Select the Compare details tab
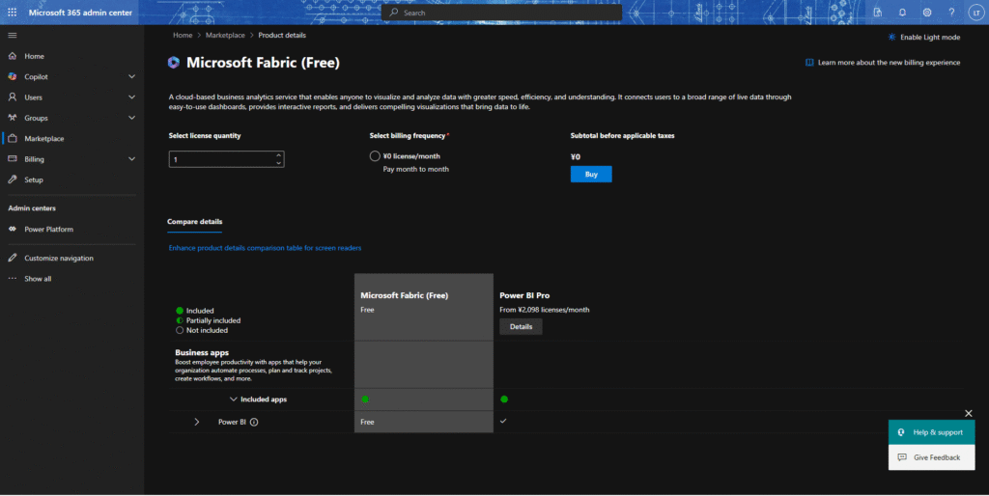The width and height of the screenshot is (989, 496). pyautogui.click(x=194, y=222)
